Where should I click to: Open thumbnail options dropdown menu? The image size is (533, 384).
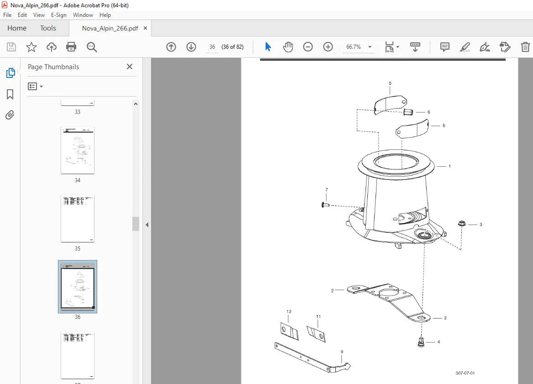pos(35,87)
